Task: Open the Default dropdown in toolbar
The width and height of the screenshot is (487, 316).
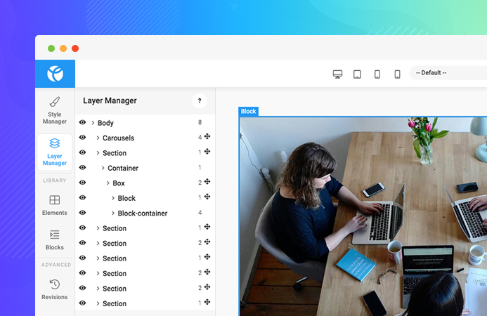Action: click(447, 73)
